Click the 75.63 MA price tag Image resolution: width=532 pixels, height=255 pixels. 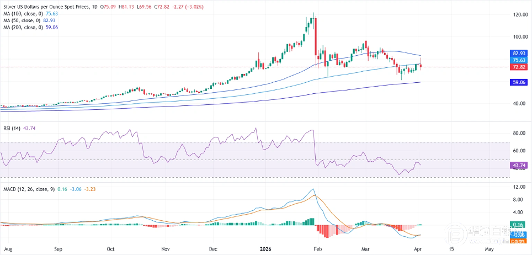518,60
